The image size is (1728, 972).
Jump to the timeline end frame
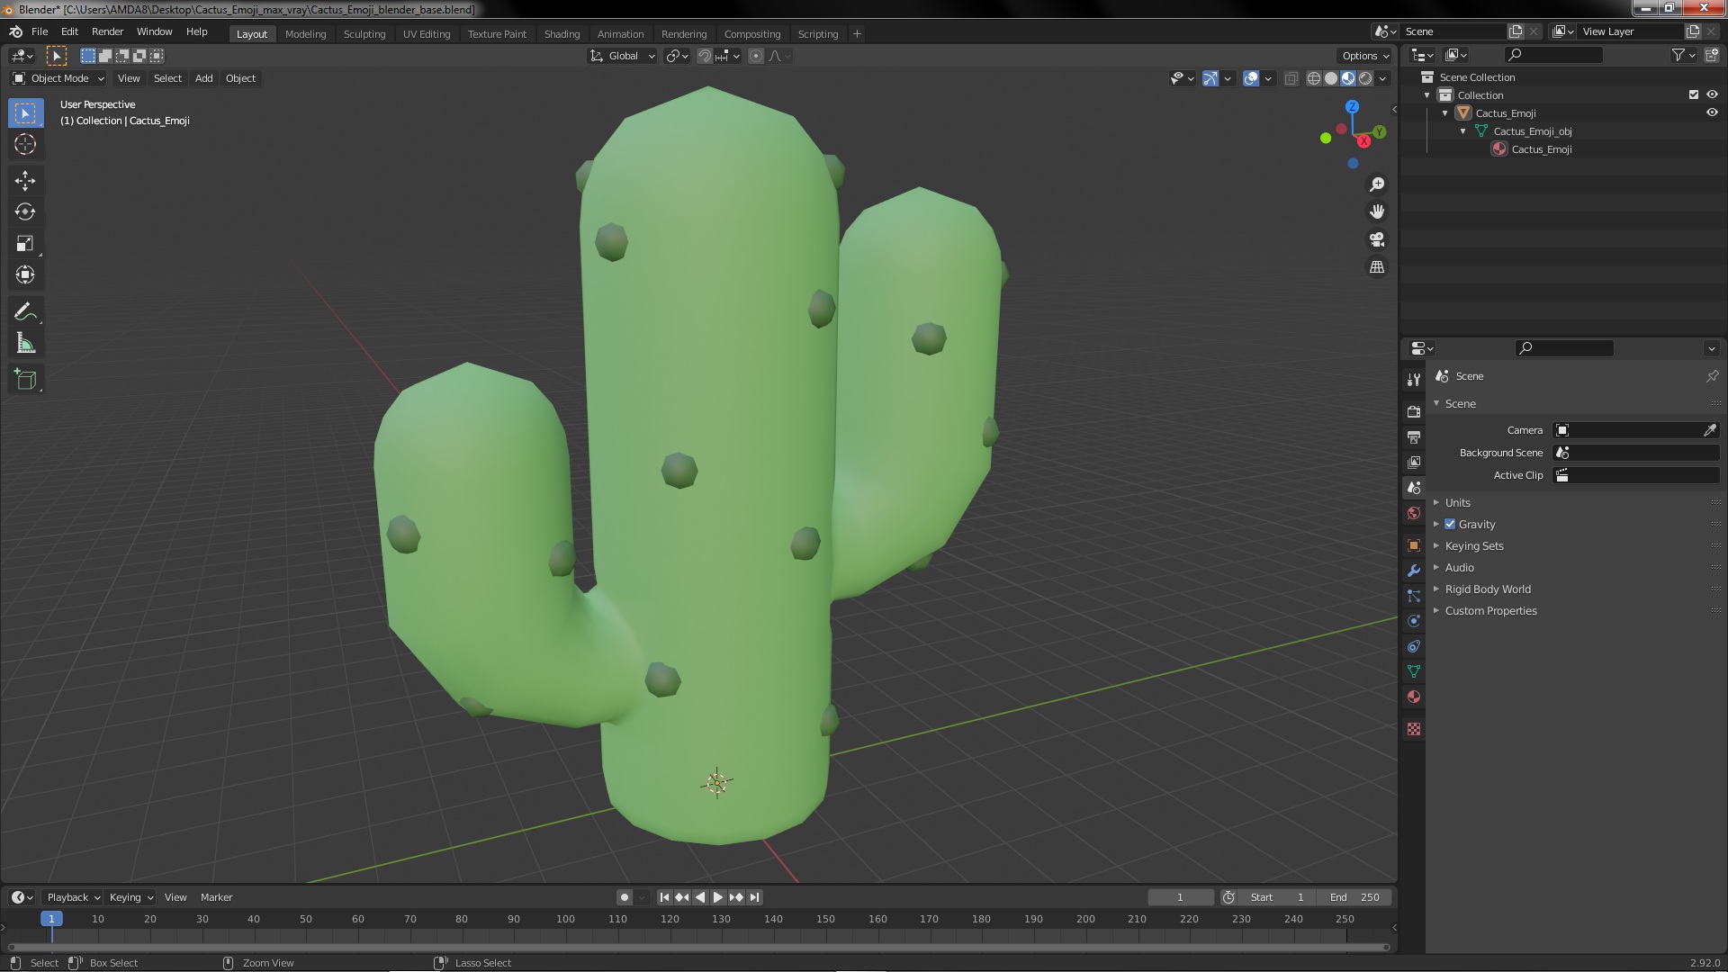(x=755, y=897)
